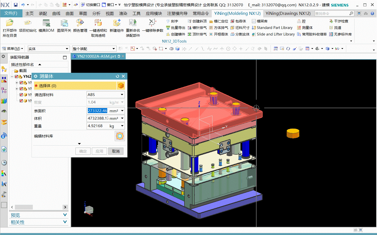Viewport: 377px width, 235px height.
Task: Select the 刻字 engraving tool
Action: (x=172, y=21)
